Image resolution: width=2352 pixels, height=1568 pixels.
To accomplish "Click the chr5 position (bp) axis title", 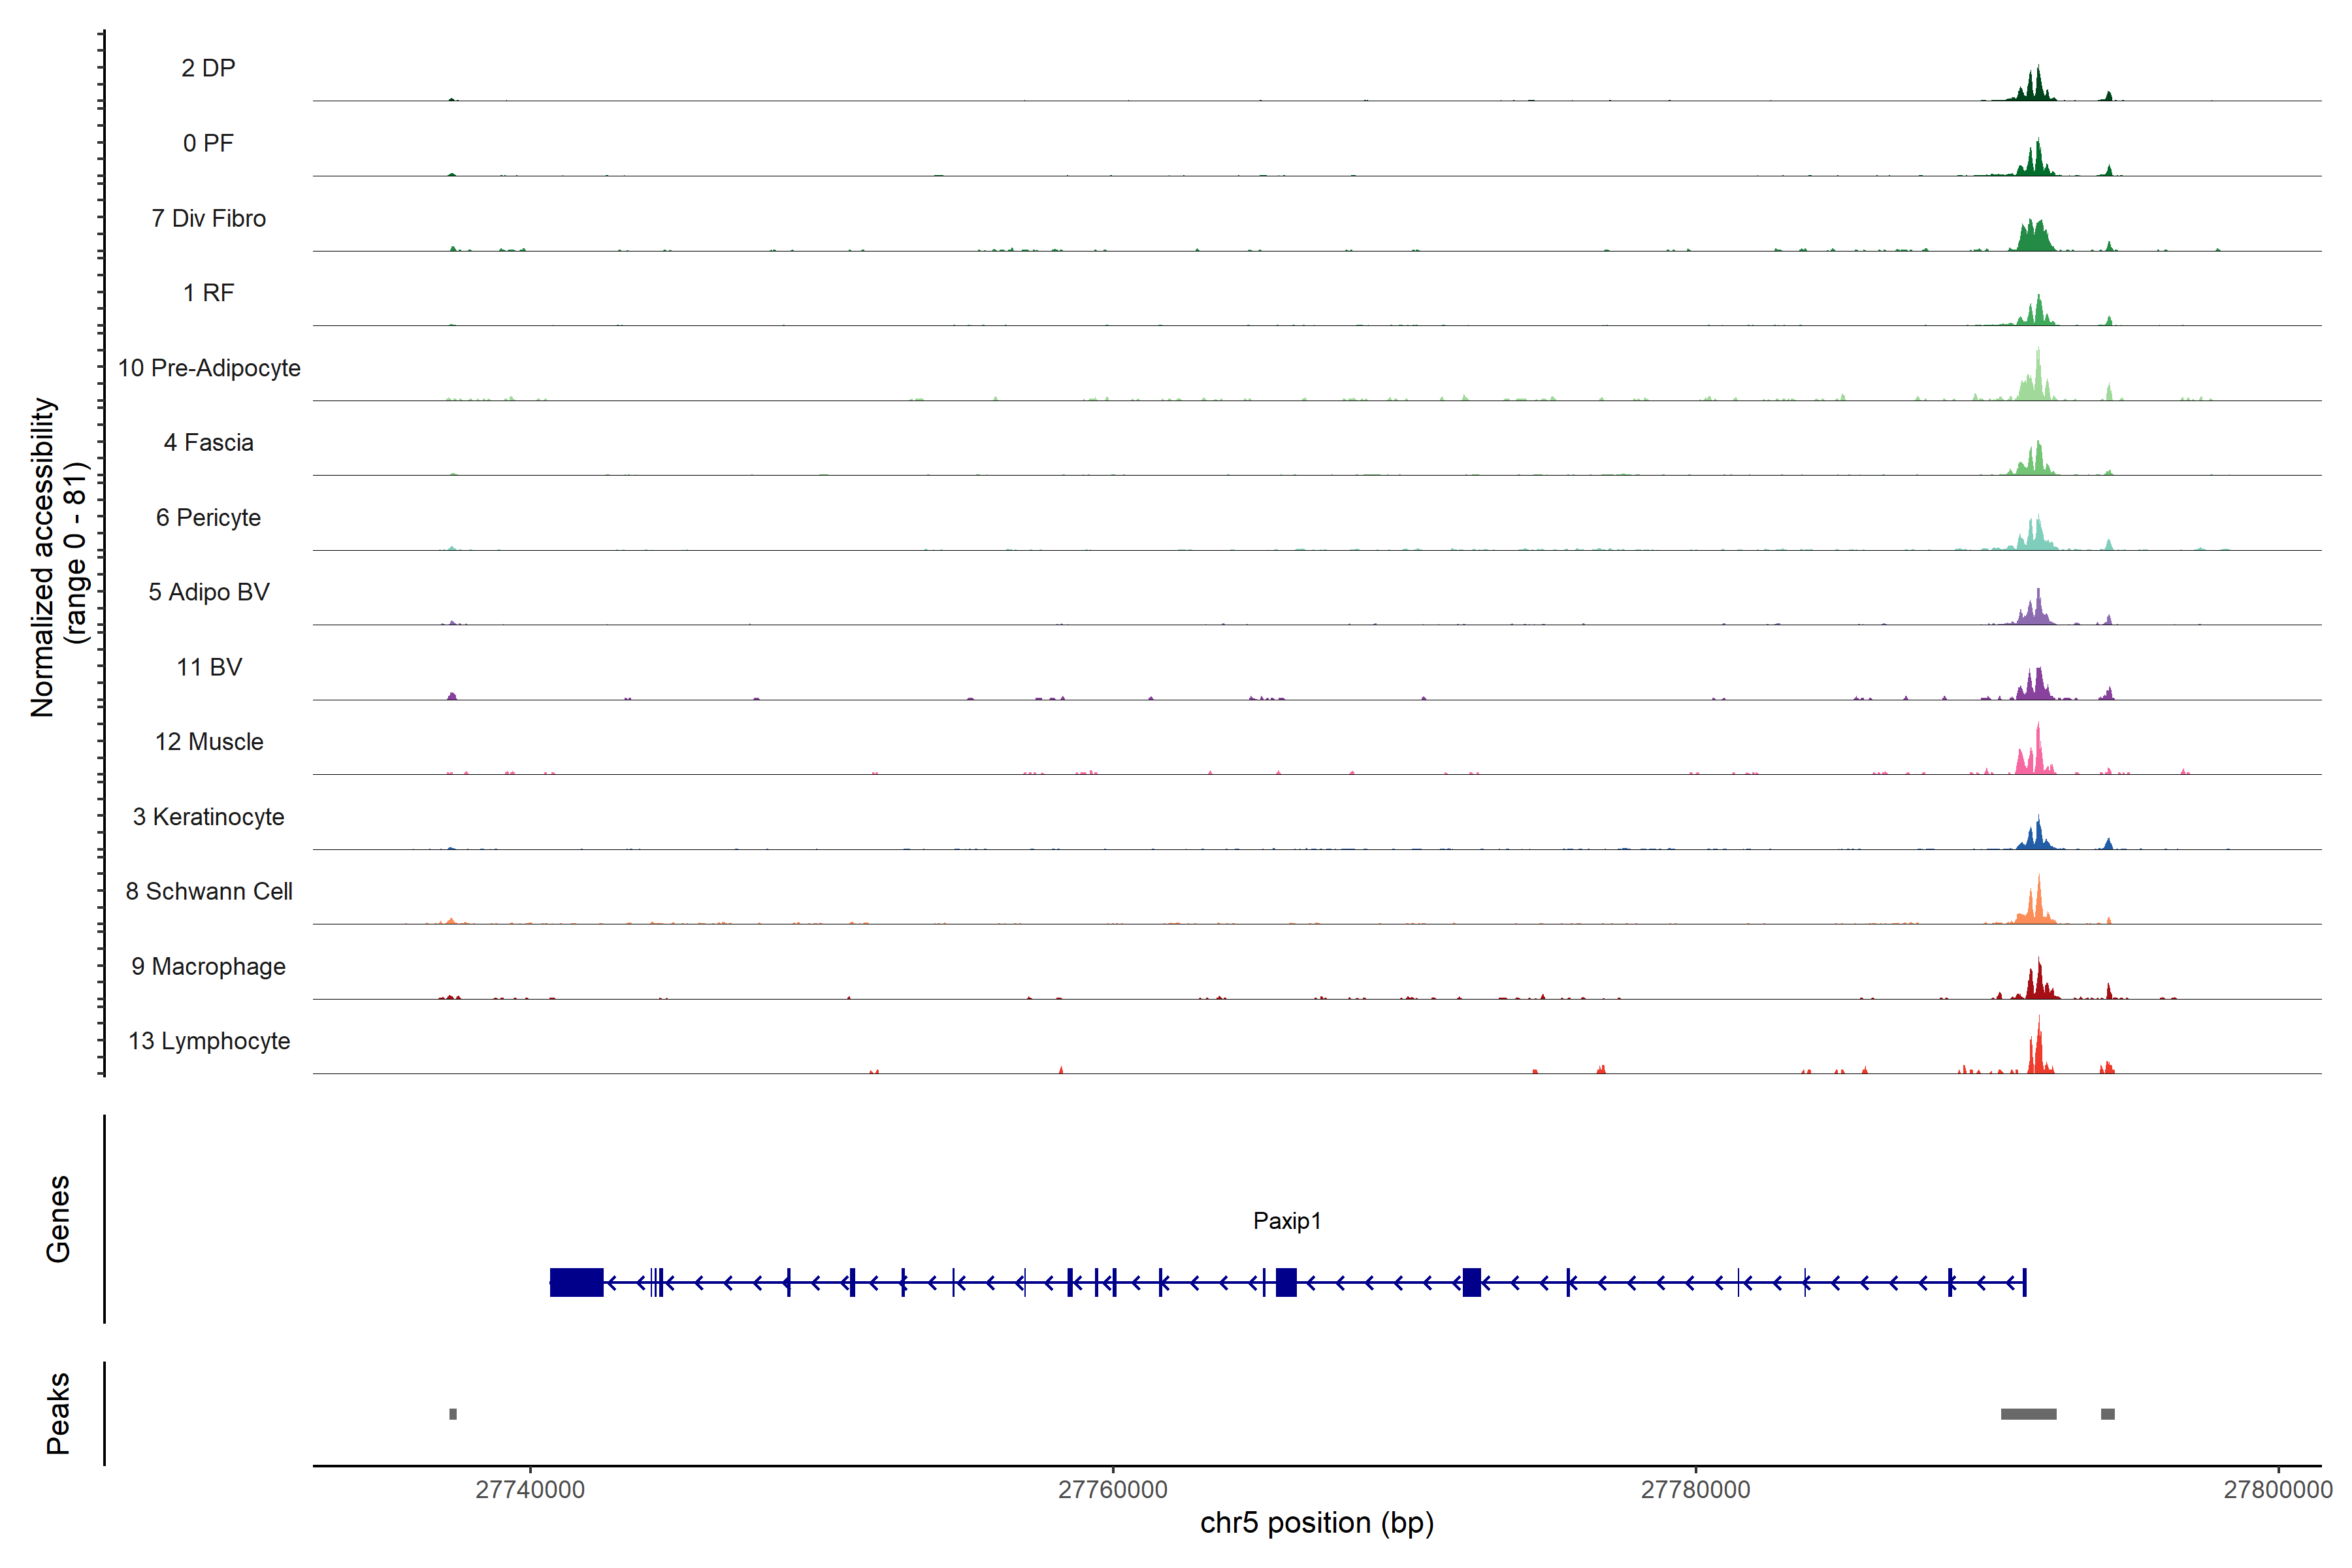I will [x=1316, y=1523].
